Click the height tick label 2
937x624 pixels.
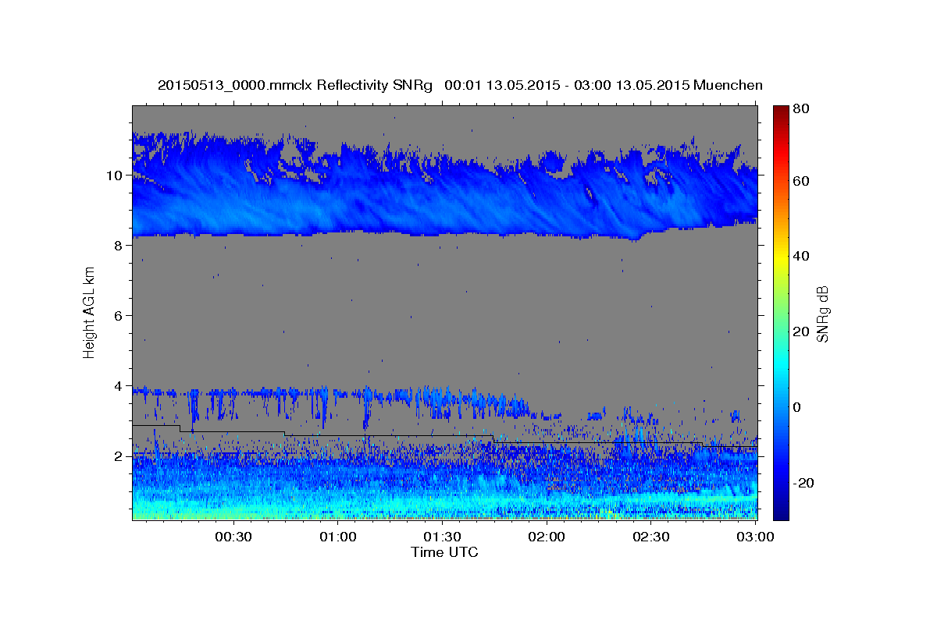pyautogui.click(x=119, y=456)
